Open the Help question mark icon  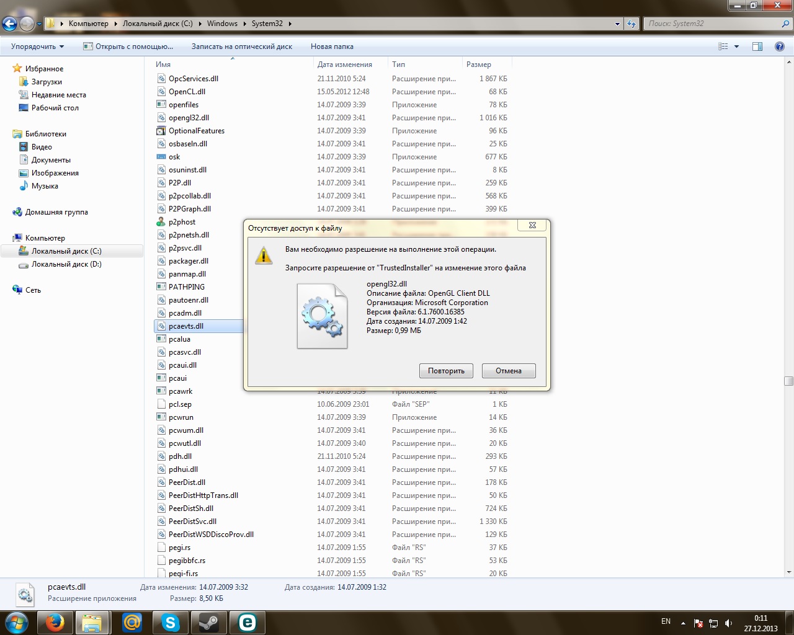tap(779, 47)
